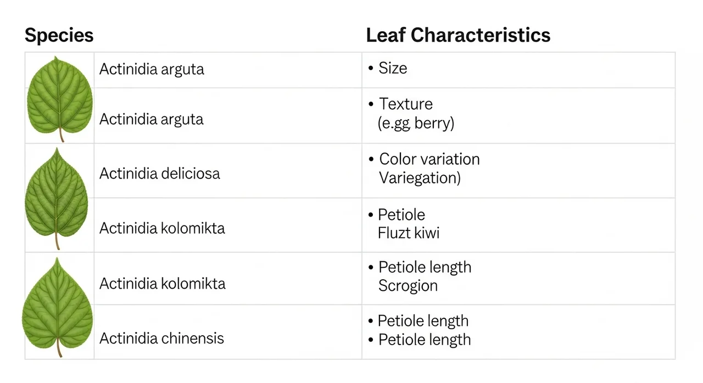Click the Color variation bullet item

[429, 159]
